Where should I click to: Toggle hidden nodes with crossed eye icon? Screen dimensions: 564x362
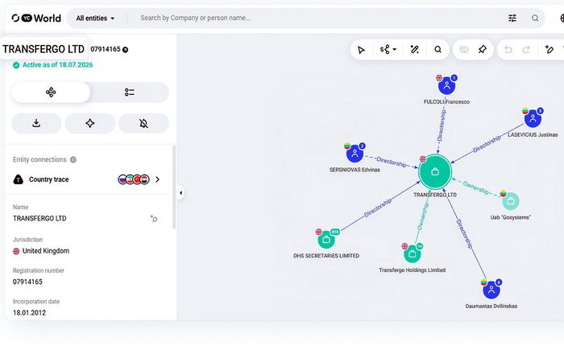[x=464, y=50]
